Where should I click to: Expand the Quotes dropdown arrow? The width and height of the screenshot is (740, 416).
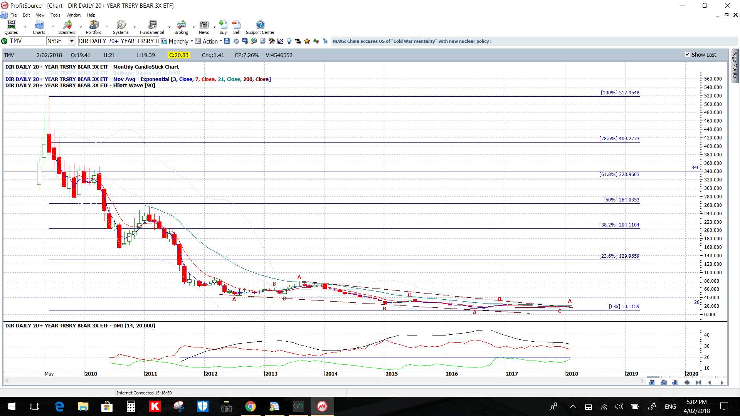pos(25,27)
